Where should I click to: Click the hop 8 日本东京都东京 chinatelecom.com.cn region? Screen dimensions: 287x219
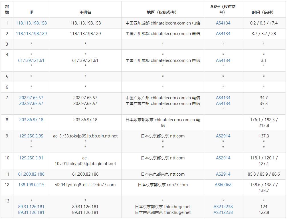(x=163, y=123)
